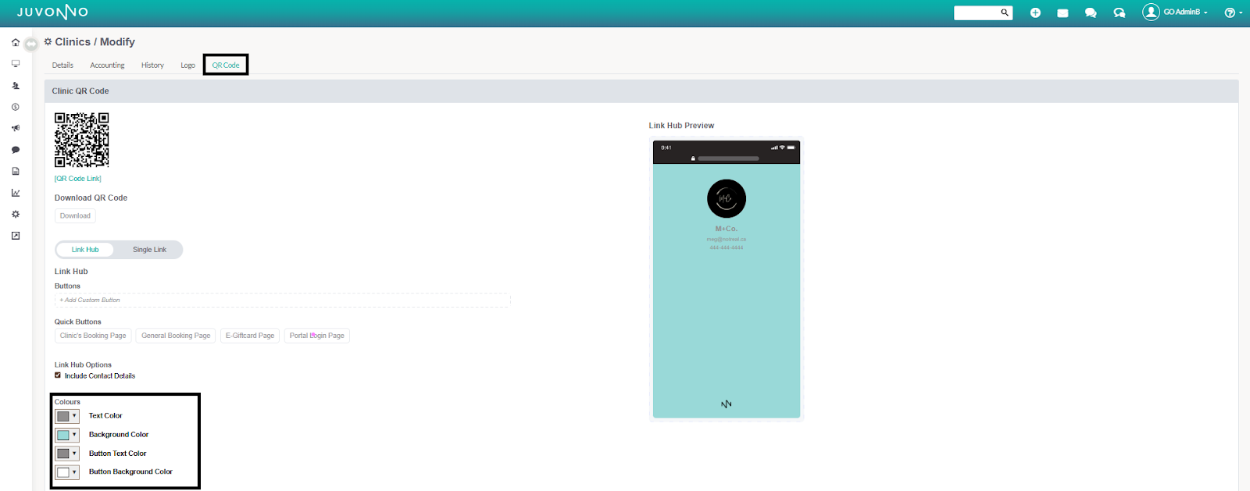
Task: Click the 'Clinic QR Code' panel heading
Action: (80, 91)
